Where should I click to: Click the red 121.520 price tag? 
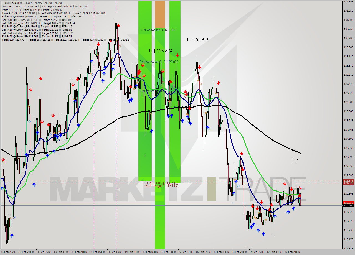[348, 183]
